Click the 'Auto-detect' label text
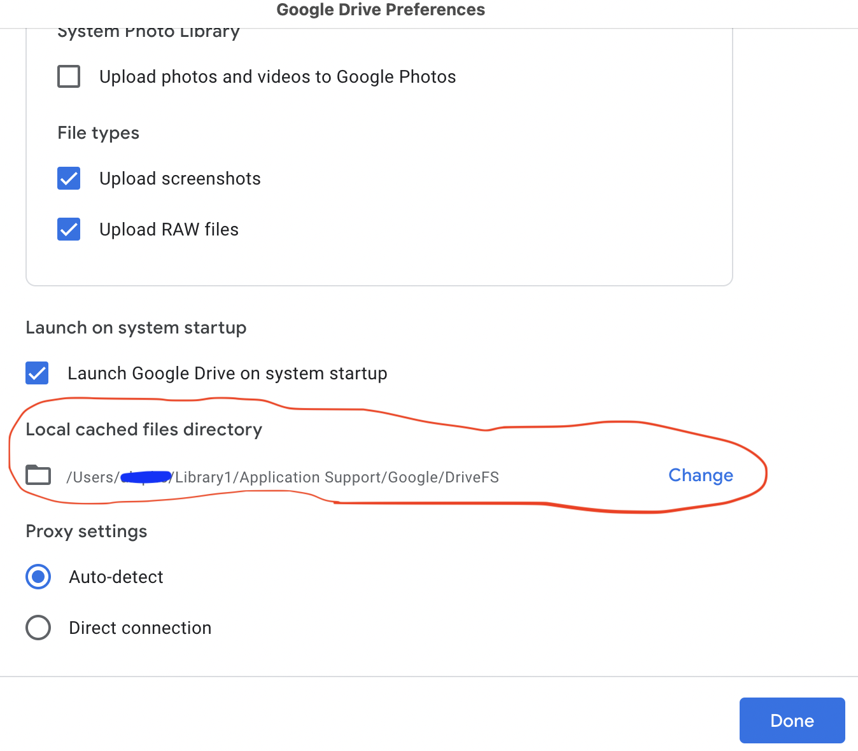 point(116,577)
